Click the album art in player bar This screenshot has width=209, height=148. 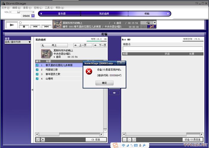coord(57,24)
